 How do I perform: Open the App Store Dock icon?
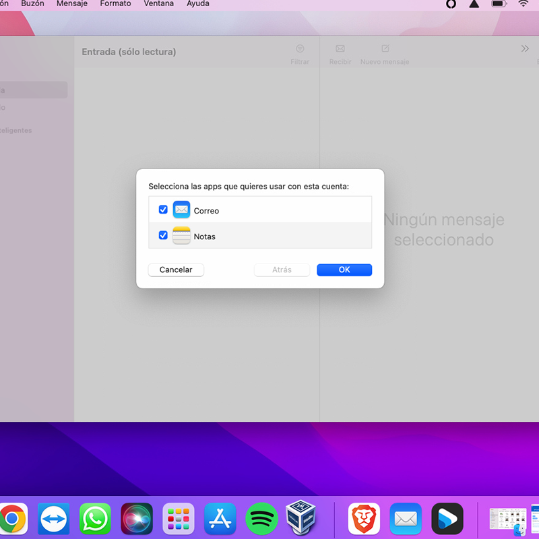[220, 519]
